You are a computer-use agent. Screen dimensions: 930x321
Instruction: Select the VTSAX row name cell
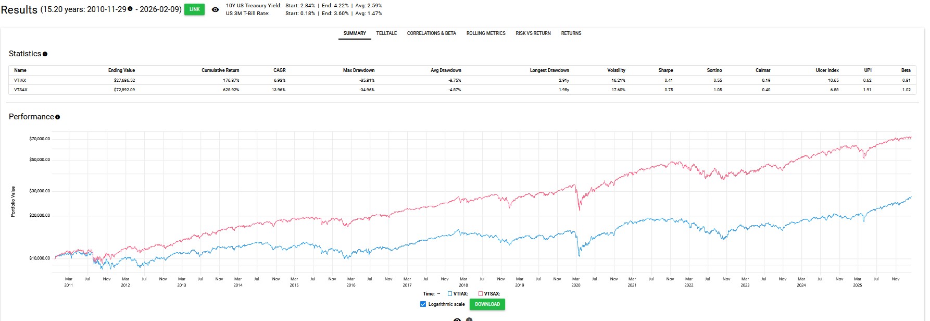[x=21, y=90]
